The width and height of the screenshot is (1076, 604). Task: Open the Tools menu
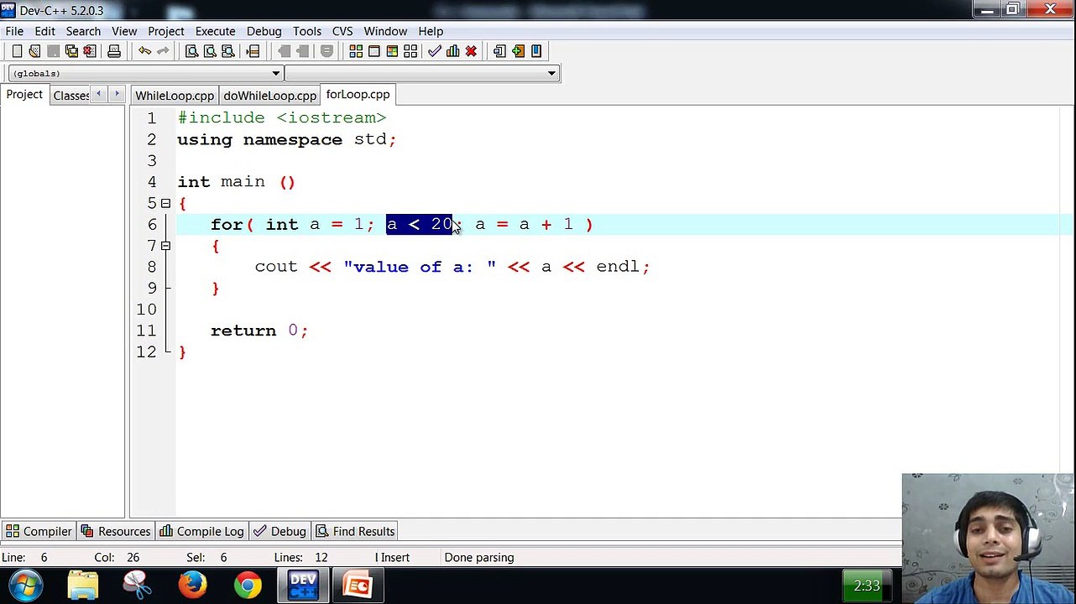[307, 31]
